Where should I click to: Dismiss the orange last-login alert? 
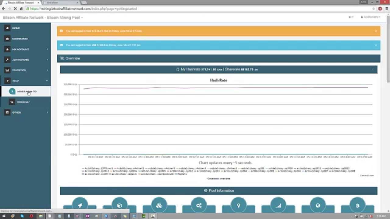[x=376, y=31]
